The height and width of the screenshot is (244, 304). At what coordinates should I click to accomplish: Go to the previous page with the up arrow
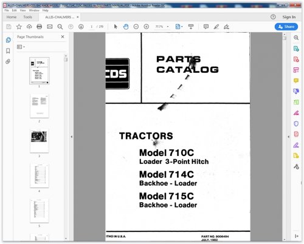(71, 27)
